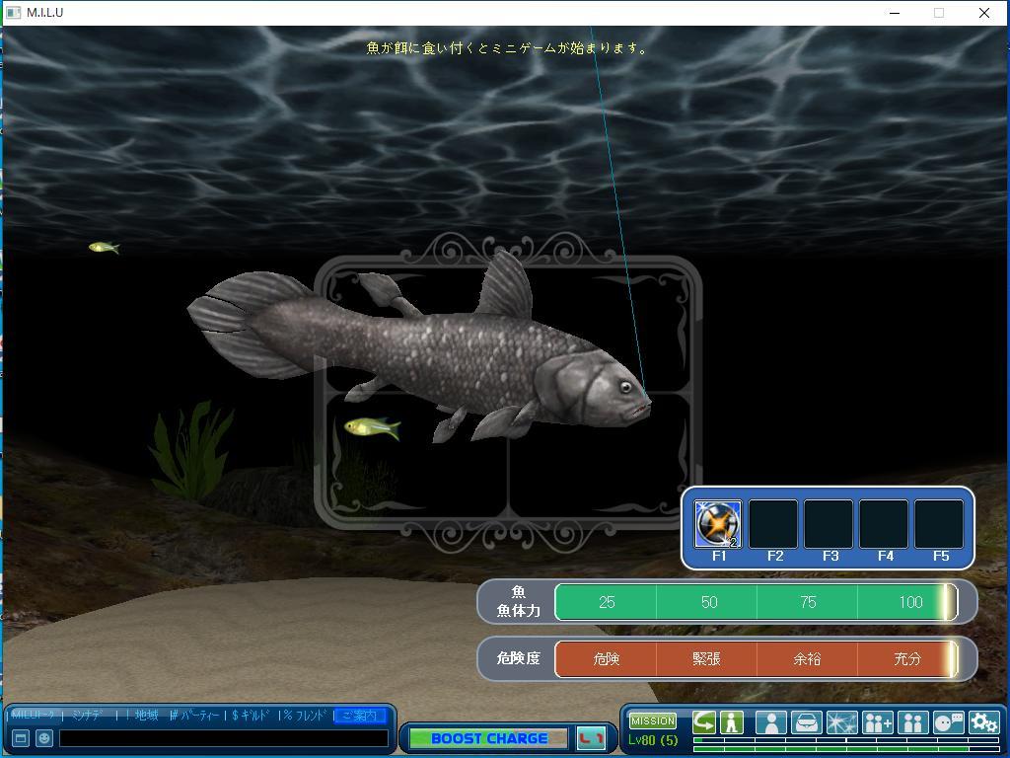Click the fish stamina gauge bar
This screenshot has width=1010, height=758.
pyautogui.click(x=755, y=602)
